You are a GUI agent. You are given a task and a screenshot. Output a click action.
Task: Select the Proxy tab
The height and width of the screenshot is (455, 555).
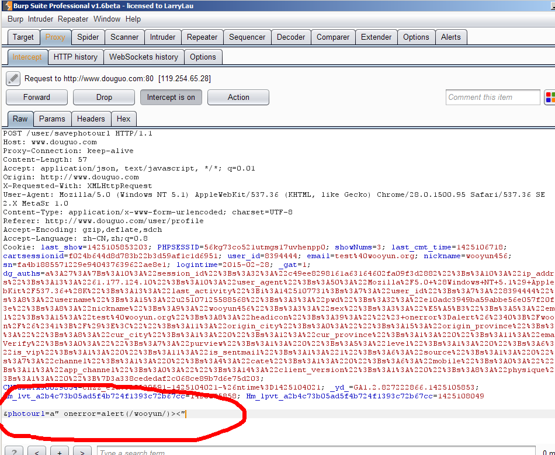tap(56, 37)
